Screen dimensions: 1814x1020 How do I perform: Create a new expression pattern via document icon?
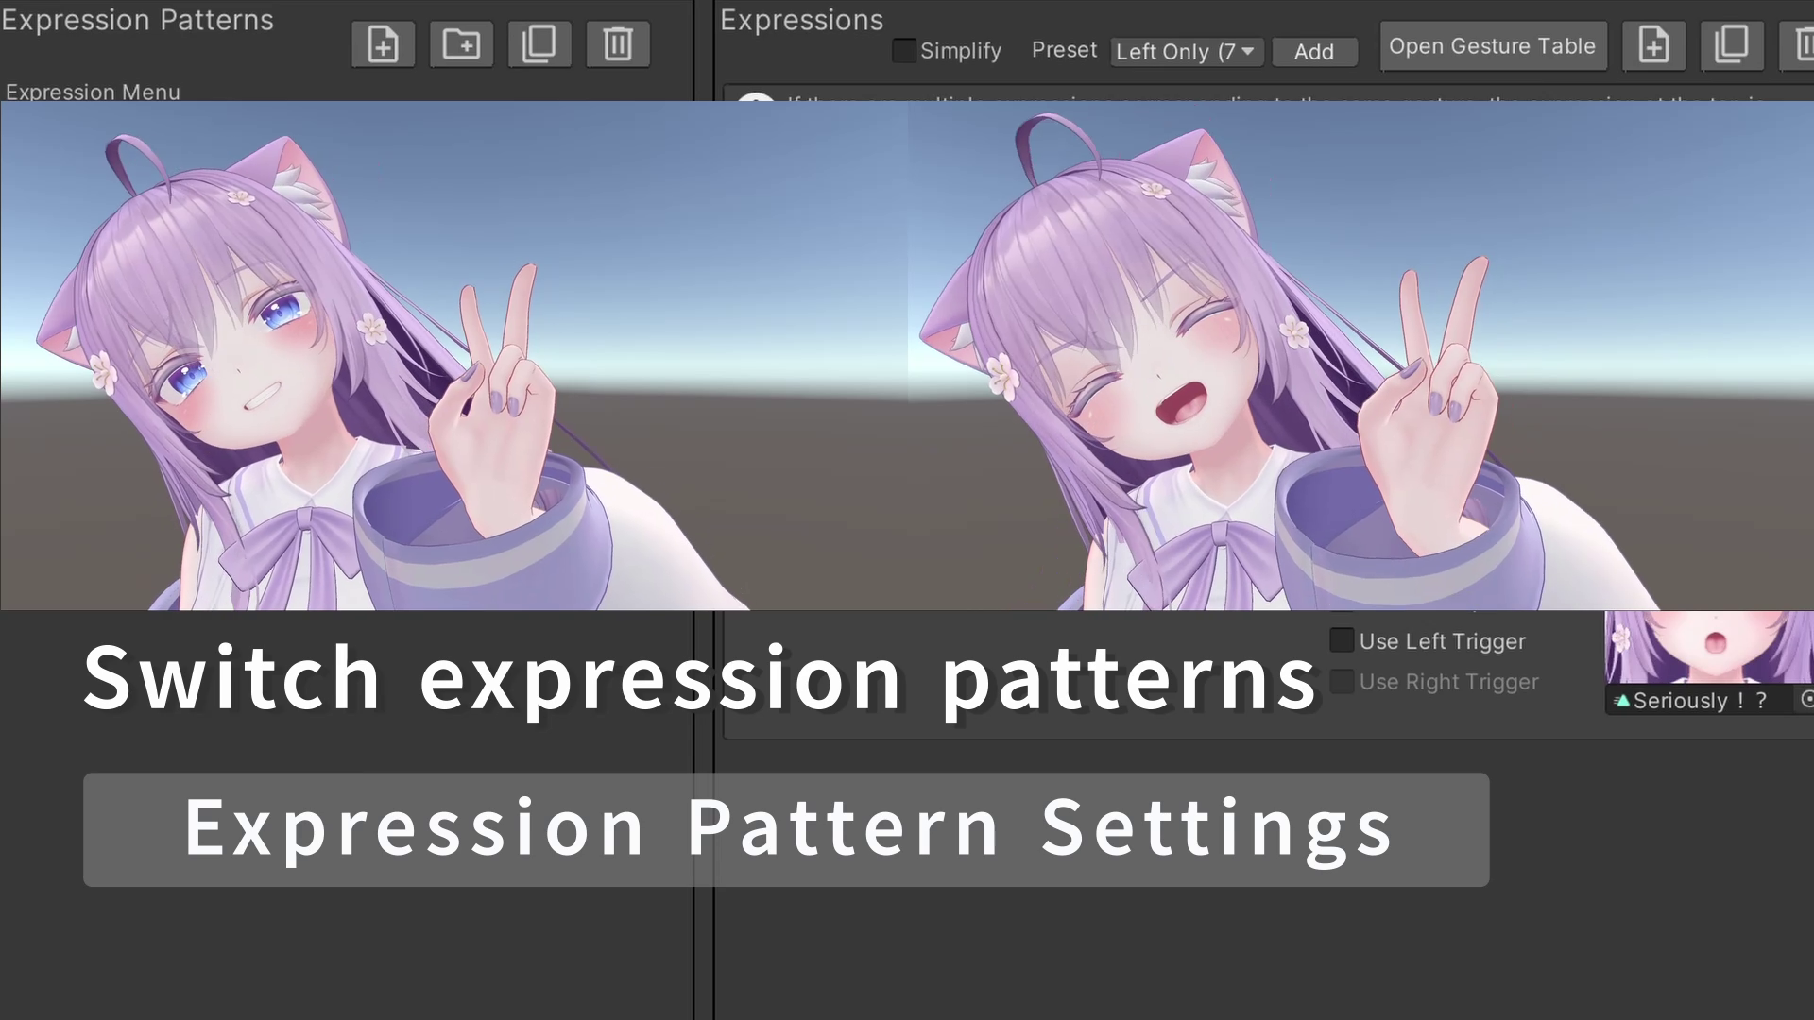383,43
